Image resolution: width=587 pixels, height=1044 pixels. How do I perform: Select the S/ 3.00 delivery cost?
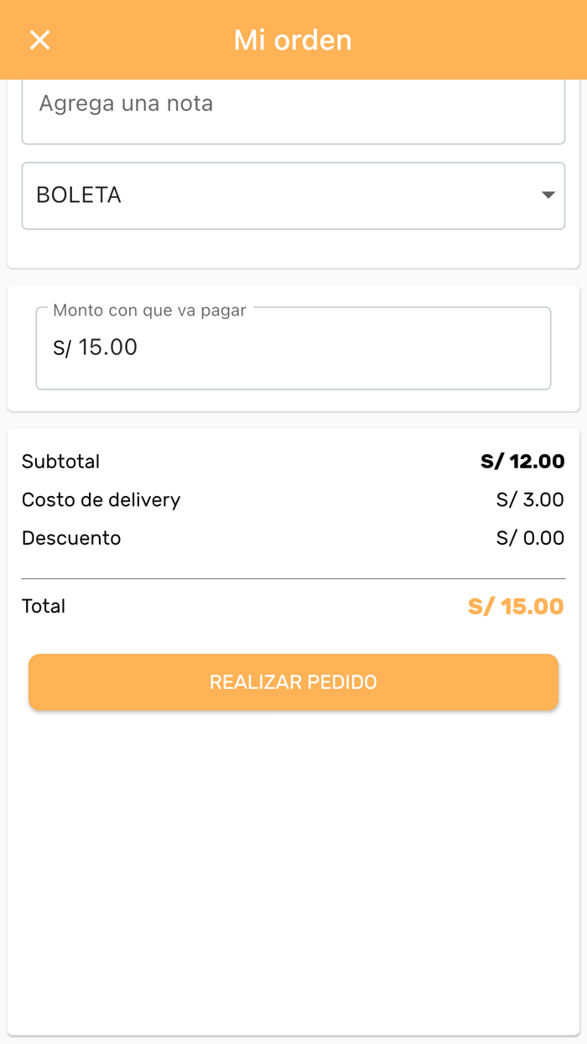(530, 500)
